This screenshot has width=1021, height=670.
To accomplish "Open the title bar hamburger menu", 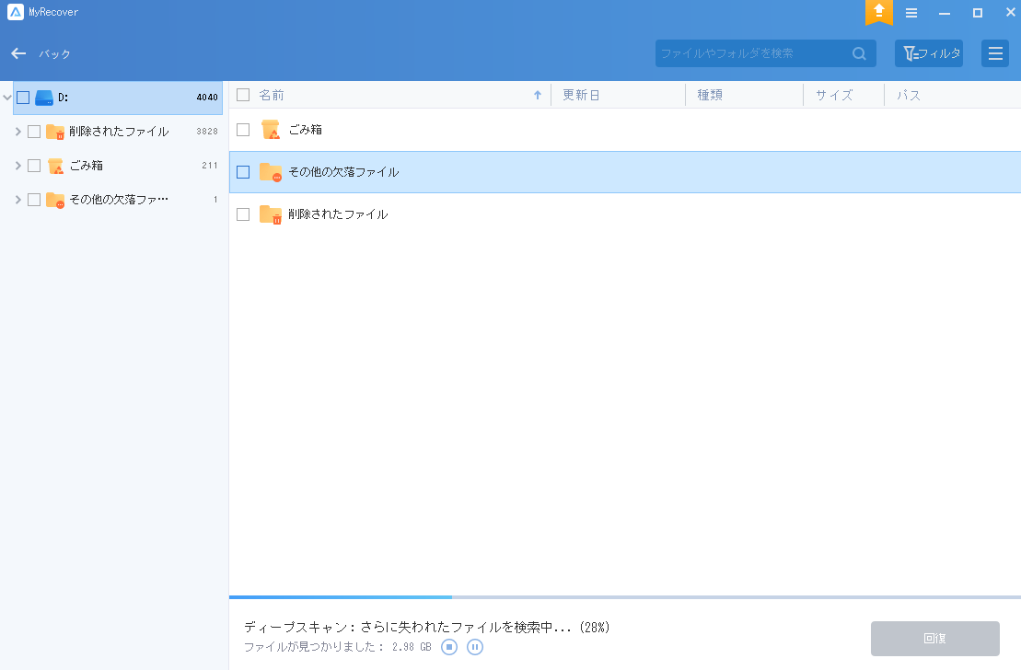I will pyautogui.click(x=911, y=12).
